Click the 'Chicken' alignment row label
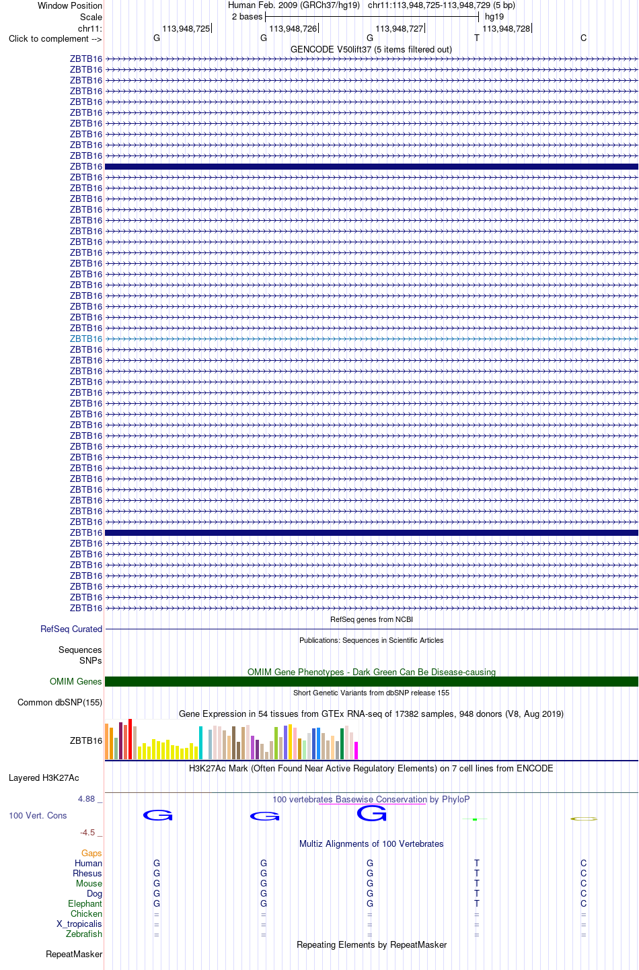The width and height of the screenshot is (639, 970). coord(87,913)
